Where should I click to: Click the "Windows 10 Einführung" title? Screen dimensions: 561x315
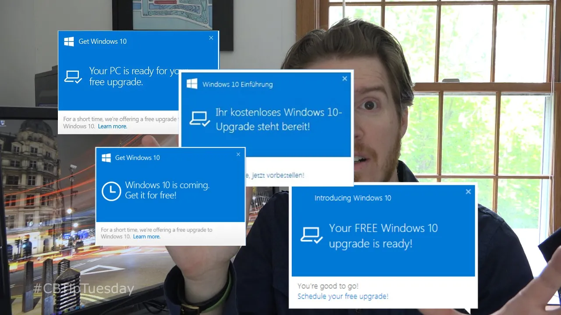pyautogui.click(x=238, y=84)
